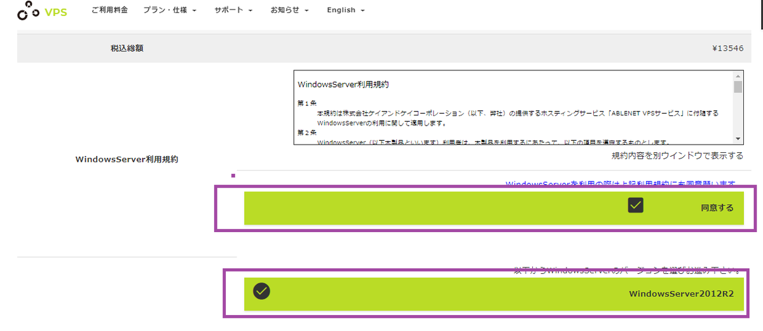Expand the お知らせ dropdown menu
The image size is (763, 331).
coord(290,10)
